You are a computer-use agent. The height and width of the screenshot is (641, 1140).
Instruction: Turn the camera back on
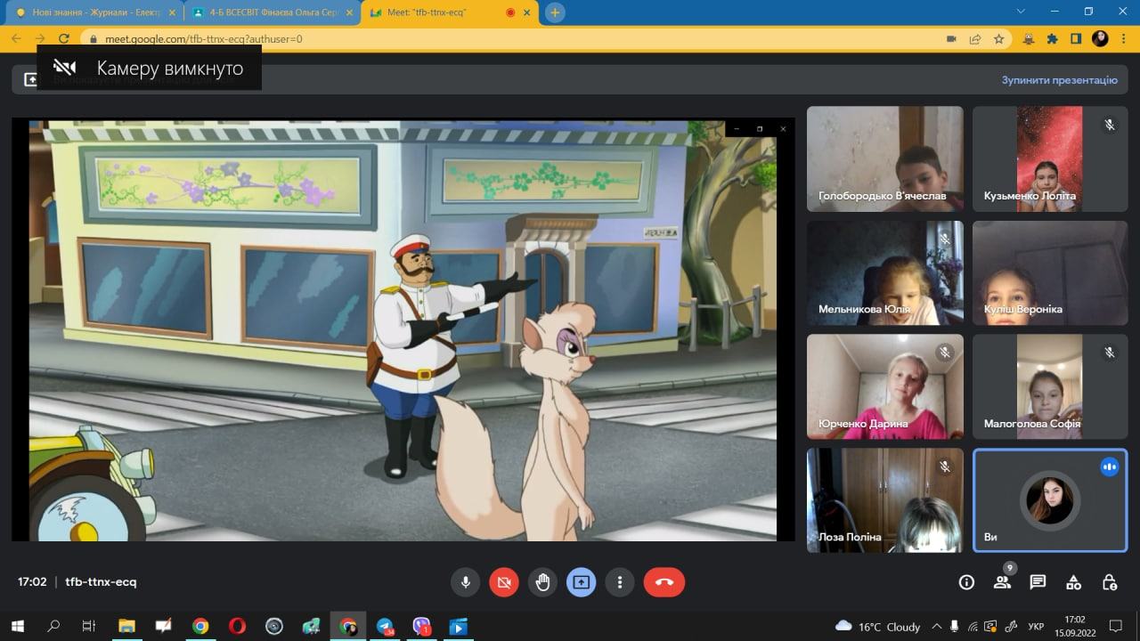[x=503, y=582]
